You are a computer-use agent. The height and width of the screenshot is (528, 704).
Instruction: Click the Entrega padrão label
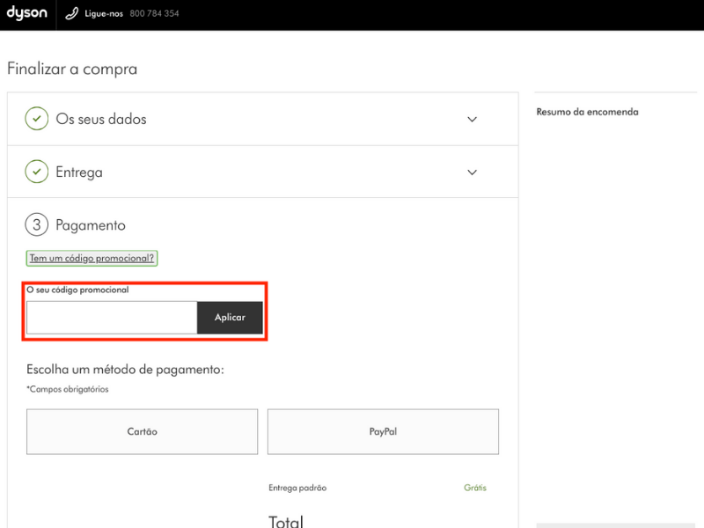pos(297,488)
